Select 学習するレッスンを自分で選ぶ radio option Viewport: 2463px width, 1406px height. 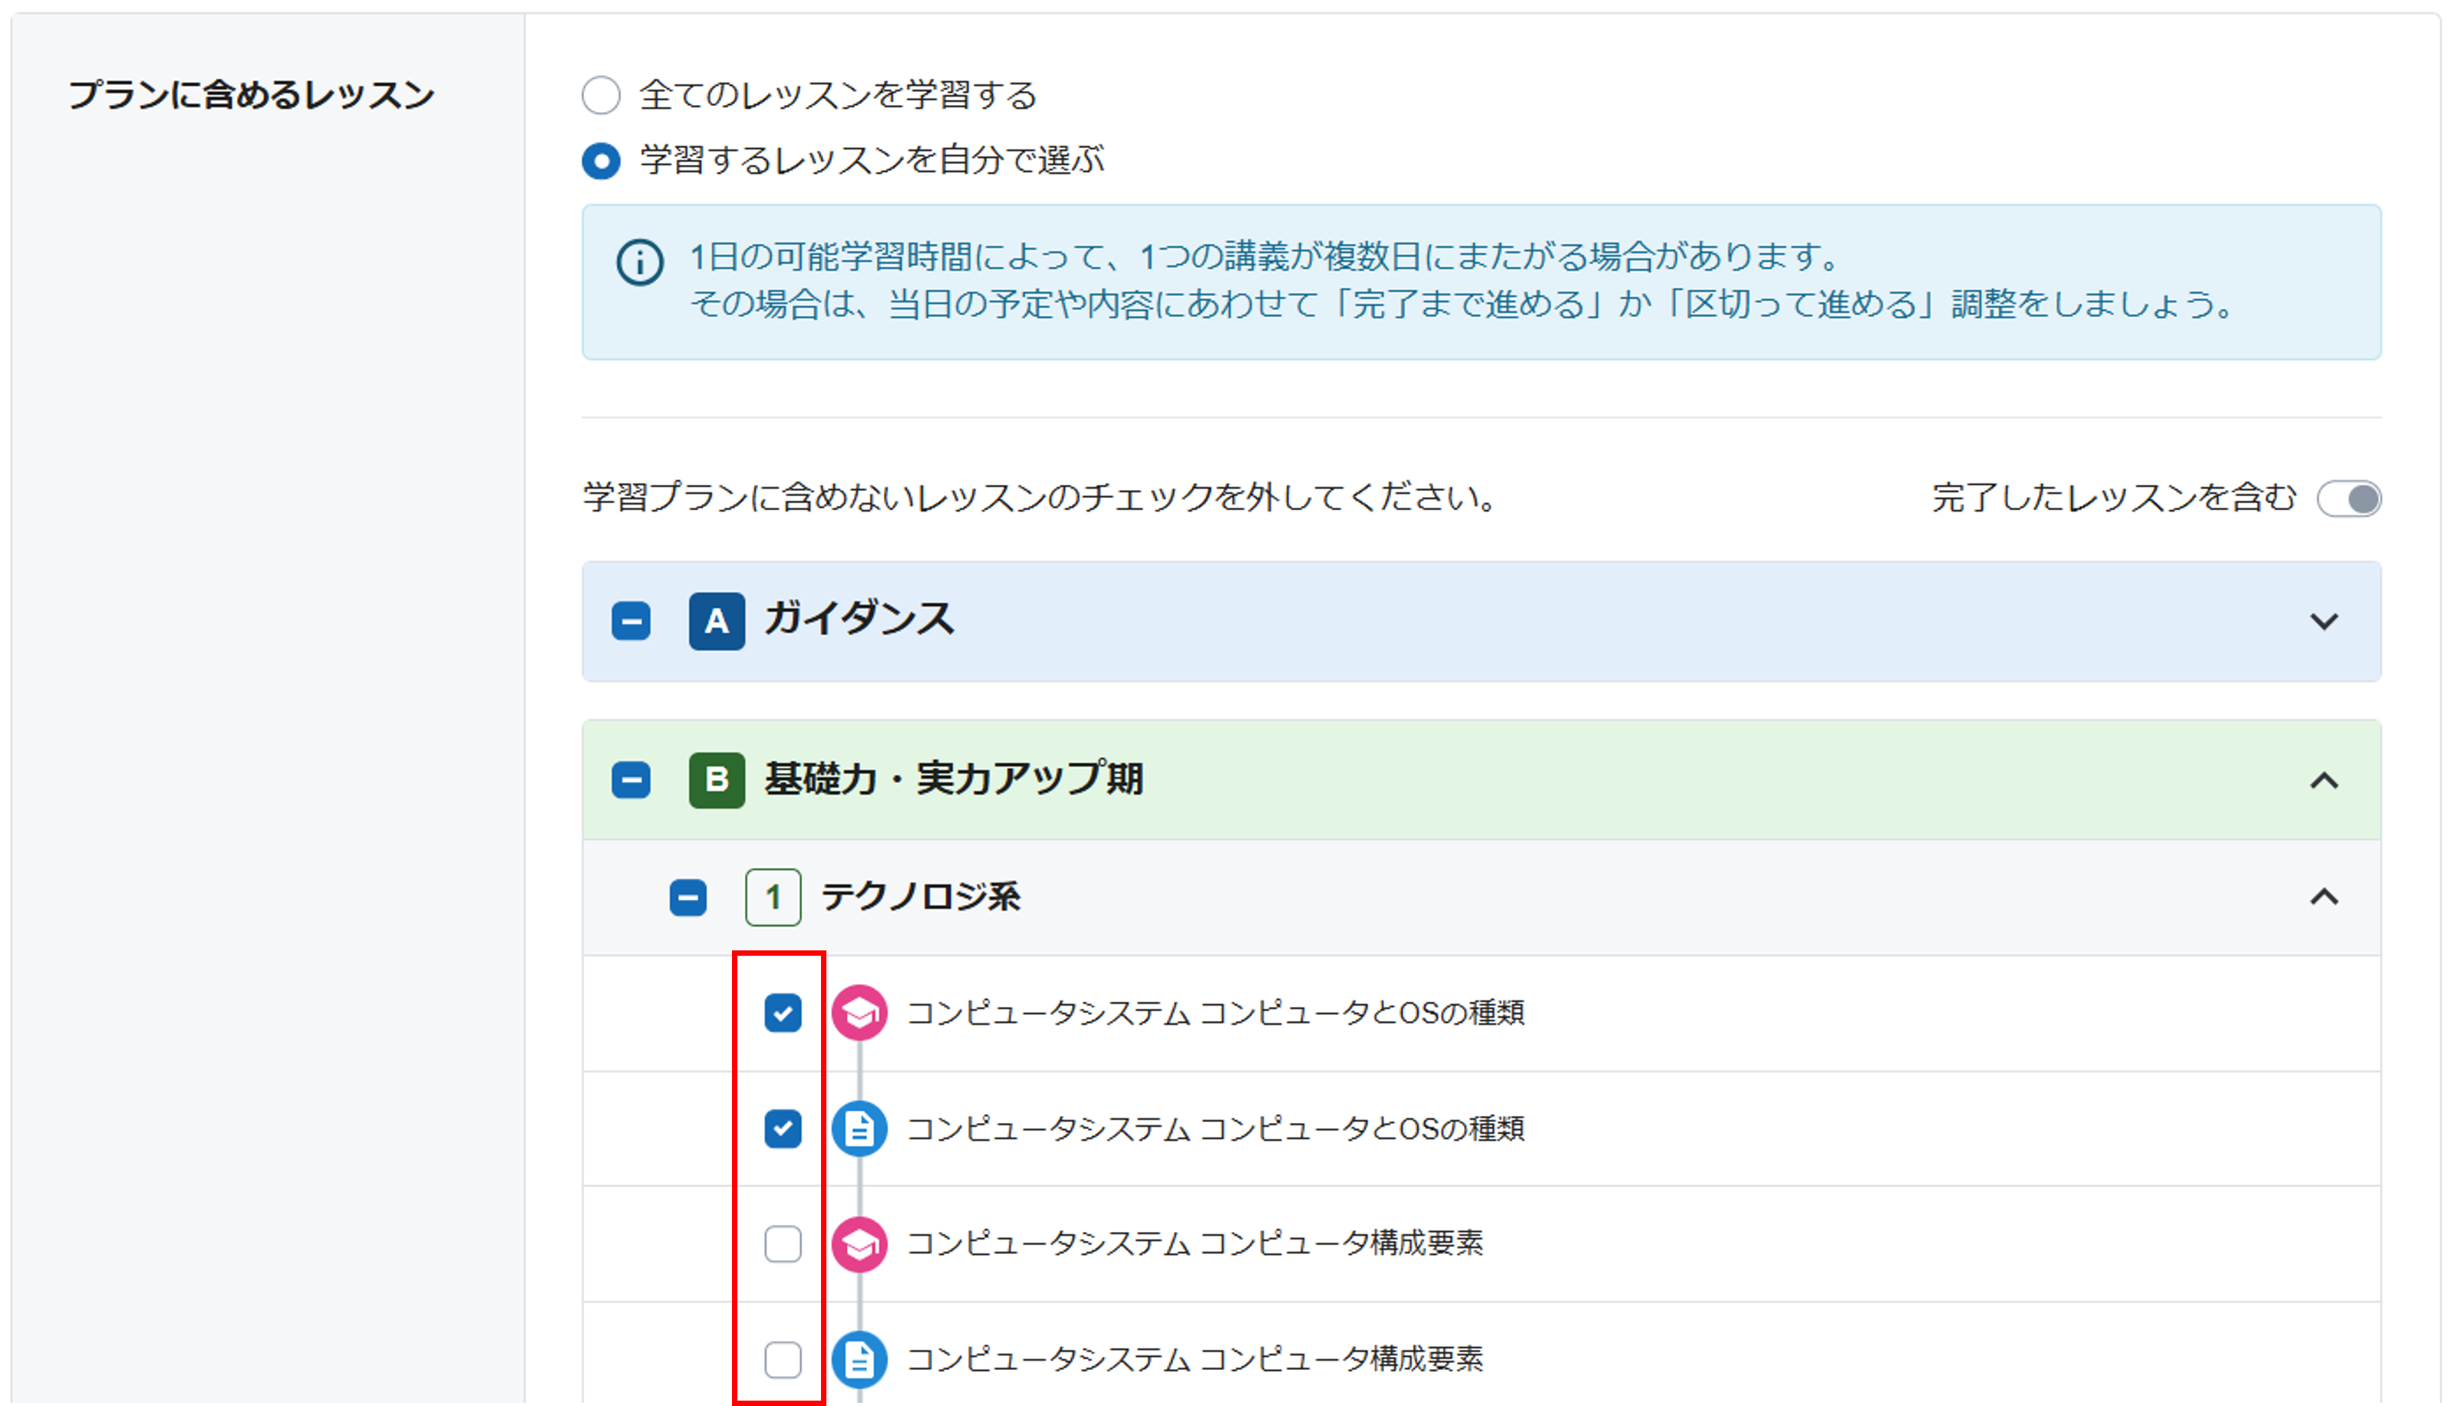[x=601, y=160]
